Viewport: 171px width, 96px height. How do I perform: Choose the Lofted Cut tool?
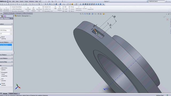(46, 9)
